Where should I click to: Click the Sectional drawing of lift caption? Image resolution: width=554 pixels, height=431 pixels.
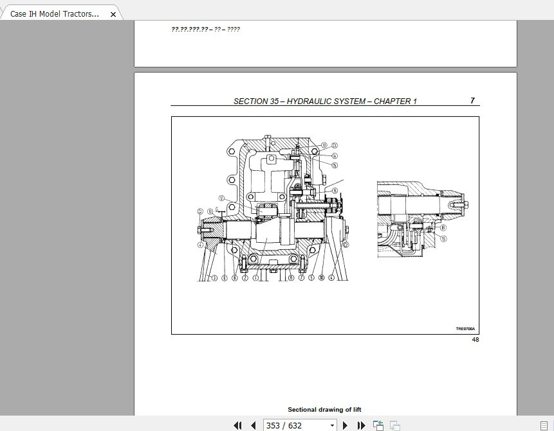click(324, 410)
